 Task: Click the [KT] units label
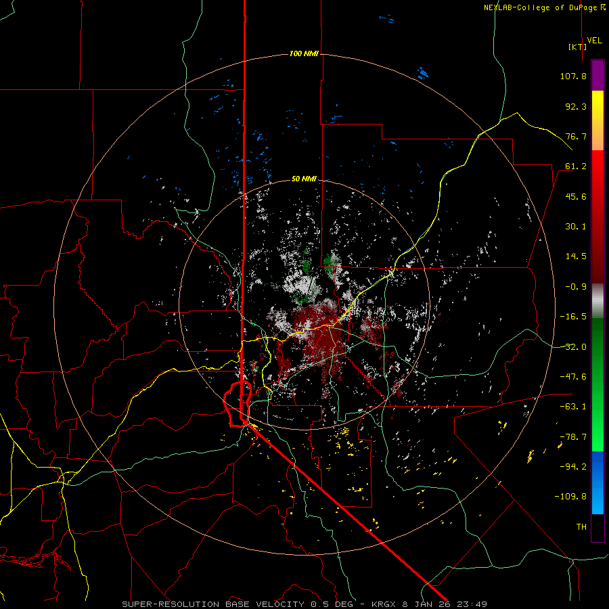coord(578,47)
